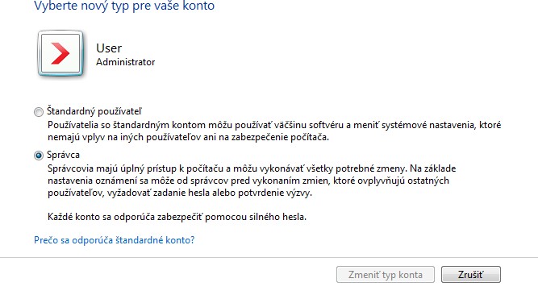Click the Vyberte nový typ pre vaše konto heading
The width and height of the screenshot is (538, 295).
tap(124, 6)
